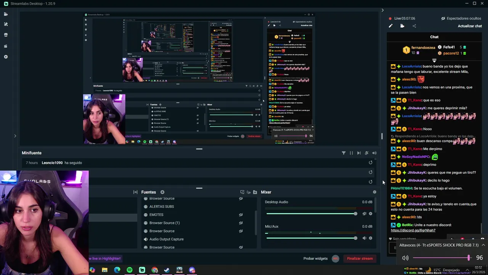The height and width of the screenshot is (275, 488).
Task: Click the camera icon beside the pencil
Action: point(402,26)
